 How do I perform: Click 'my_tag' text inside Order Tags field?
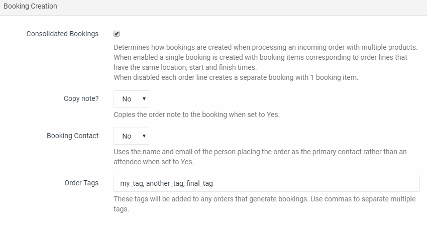click(x=132, y=183)
